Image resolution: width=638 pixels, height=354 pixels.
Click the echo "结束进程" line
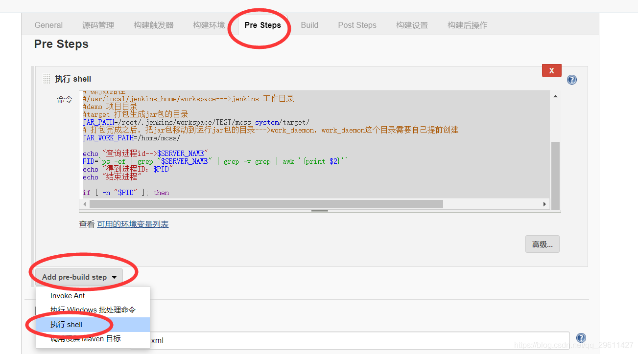coord(112,177)
